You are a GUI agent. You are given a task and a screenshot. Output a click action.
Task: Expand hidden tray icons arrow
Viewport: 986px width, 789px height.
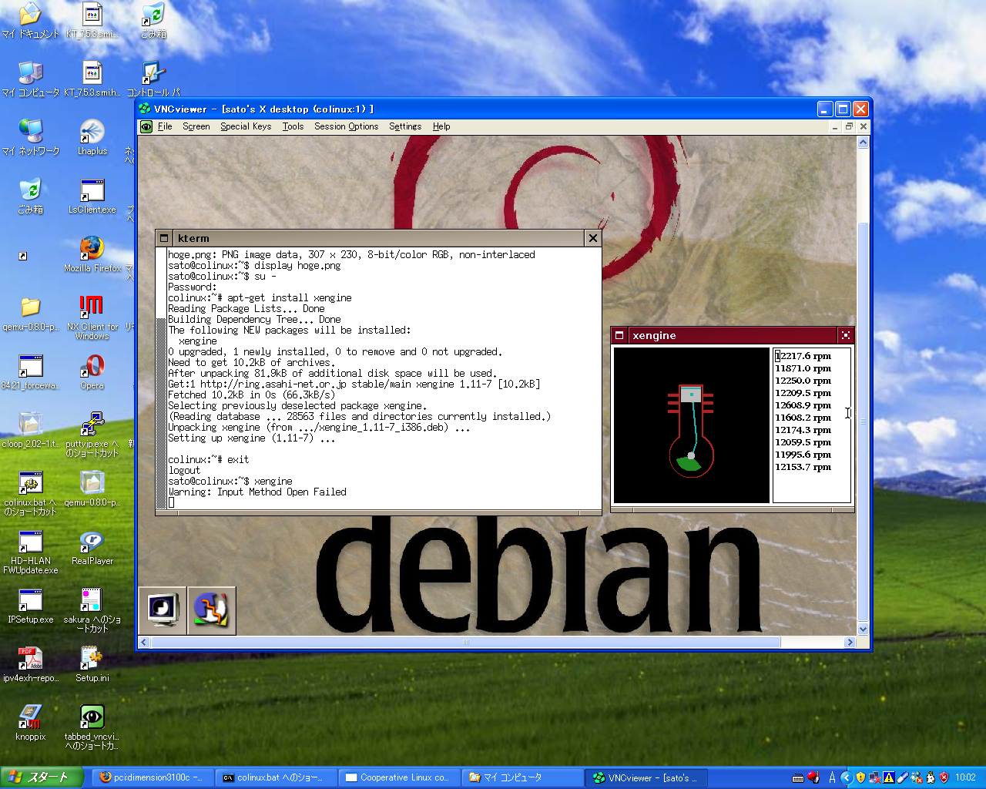[x=847, y=777]
